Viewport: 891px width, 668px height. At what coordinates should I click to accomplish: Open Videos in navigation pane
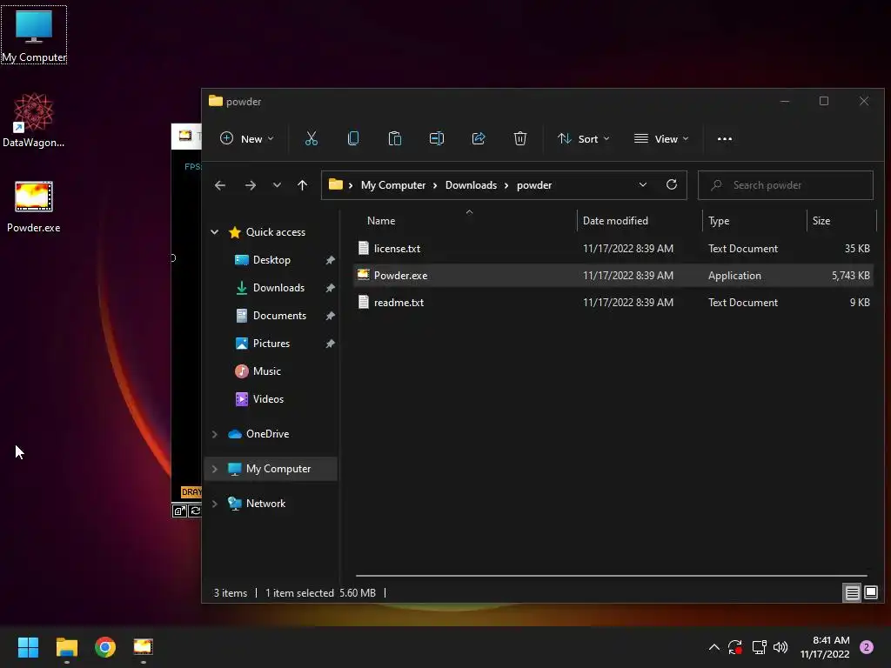click(x=268, y=398)
